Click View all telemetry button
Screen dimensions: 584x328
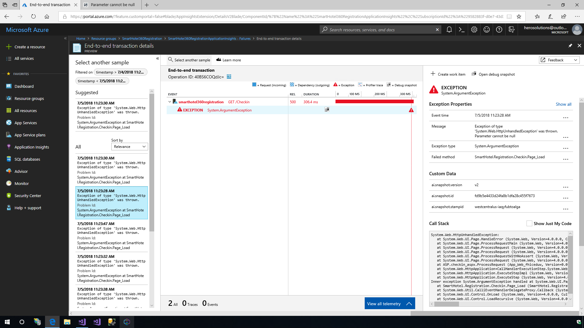click(x=390, y=304)
